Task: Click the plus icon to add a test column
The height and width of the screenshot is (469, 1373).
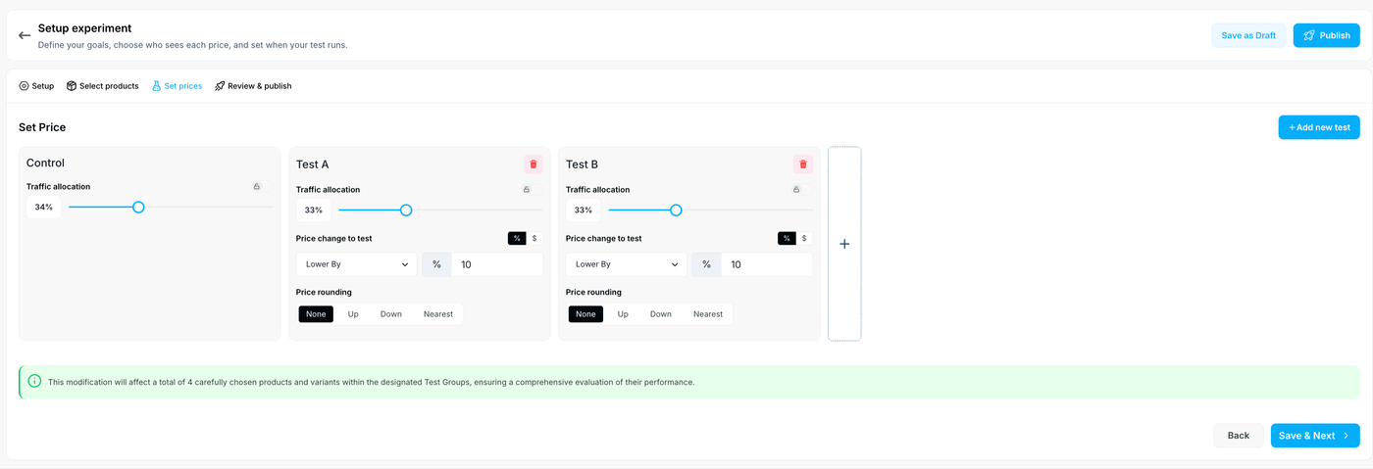Action: (844, 244)
